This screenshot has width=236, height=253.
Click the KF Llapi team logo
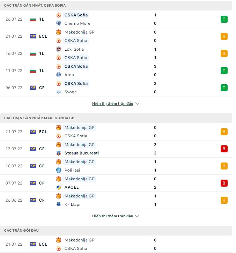pos(59,204)
